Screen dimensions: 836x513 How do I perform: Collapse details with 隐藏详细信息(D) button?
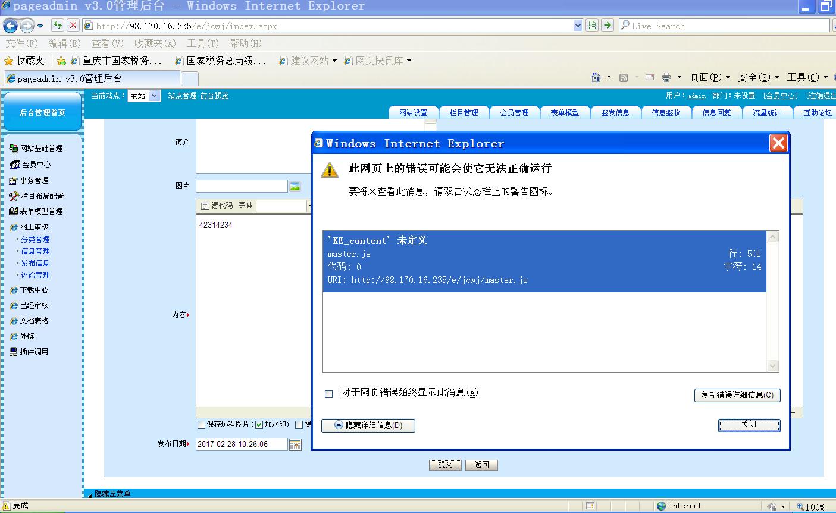point(368,426)
